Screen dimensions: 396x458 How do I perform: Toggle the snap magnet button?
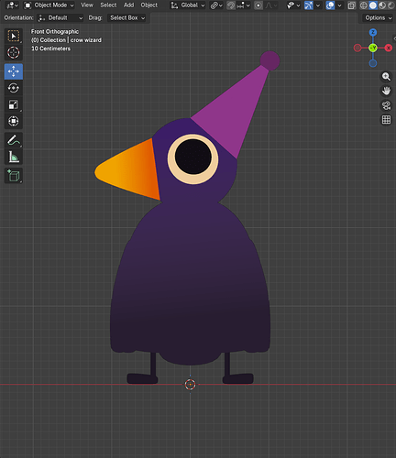tap(231, 5)
